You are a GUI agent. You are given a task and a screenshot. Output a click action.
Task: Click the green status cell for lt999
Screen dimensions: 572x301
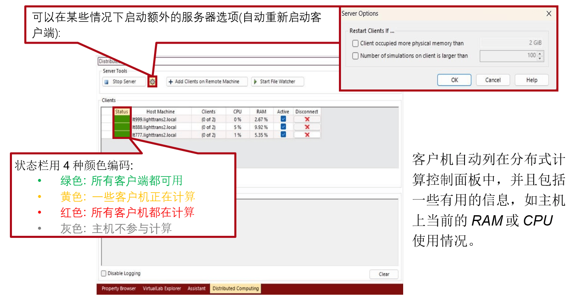pyautogui.click(x=121, y=119)
